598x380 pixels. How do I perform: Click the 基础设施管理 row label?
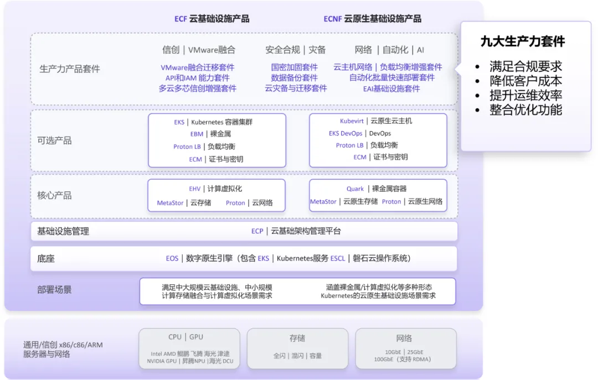click(x=63, y=231)
